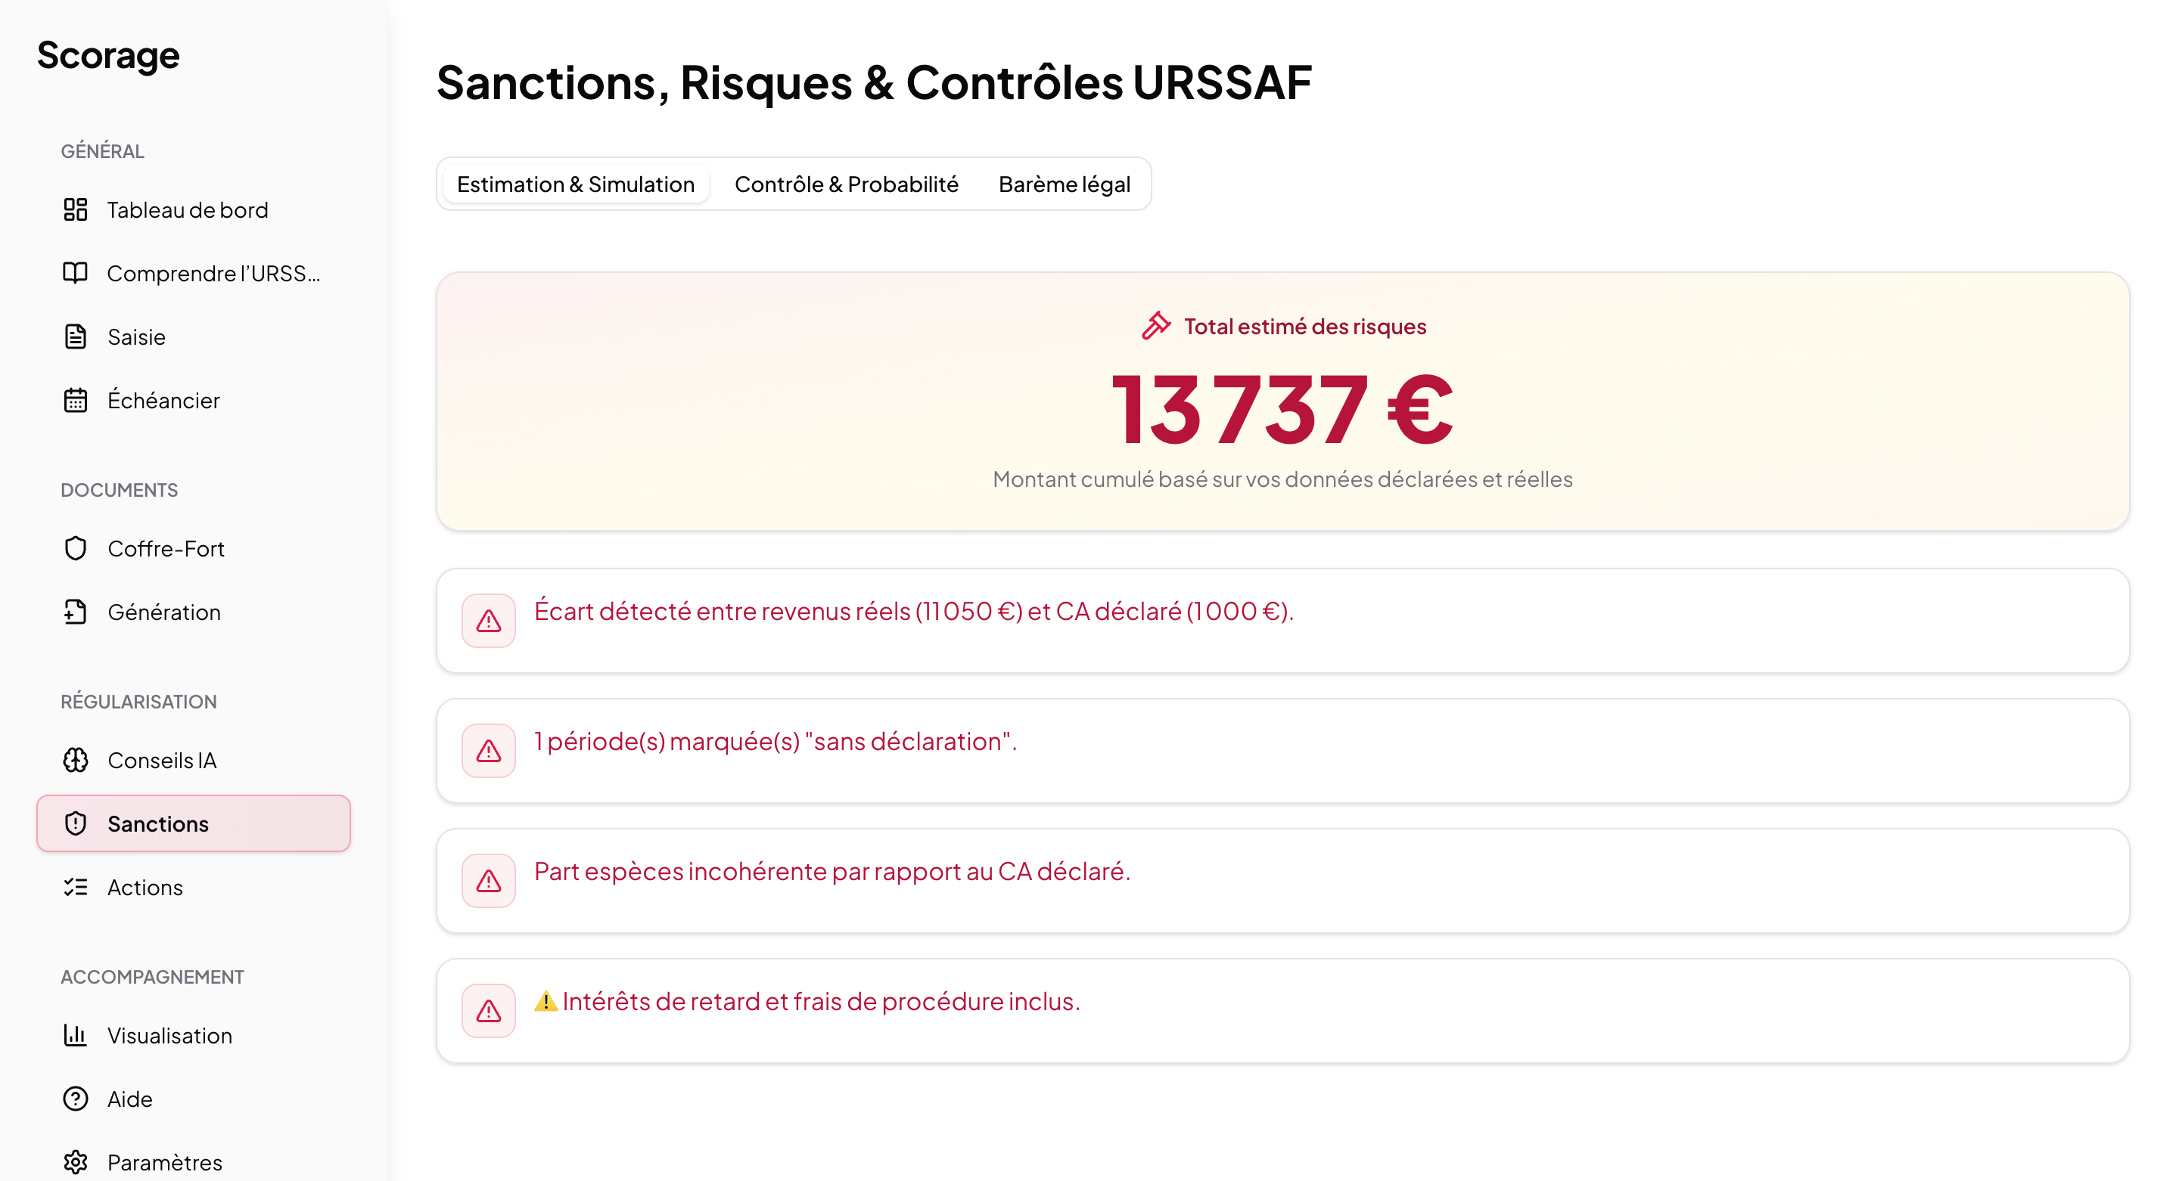Open the Tableau de bord dashboard icon
The height and width of the screenshot is (1181, 2179).
point(76,209)
